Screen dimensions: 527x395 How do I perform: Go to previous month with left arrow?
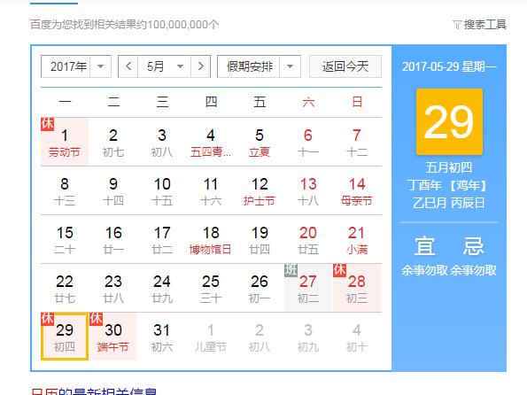point(128,66)
